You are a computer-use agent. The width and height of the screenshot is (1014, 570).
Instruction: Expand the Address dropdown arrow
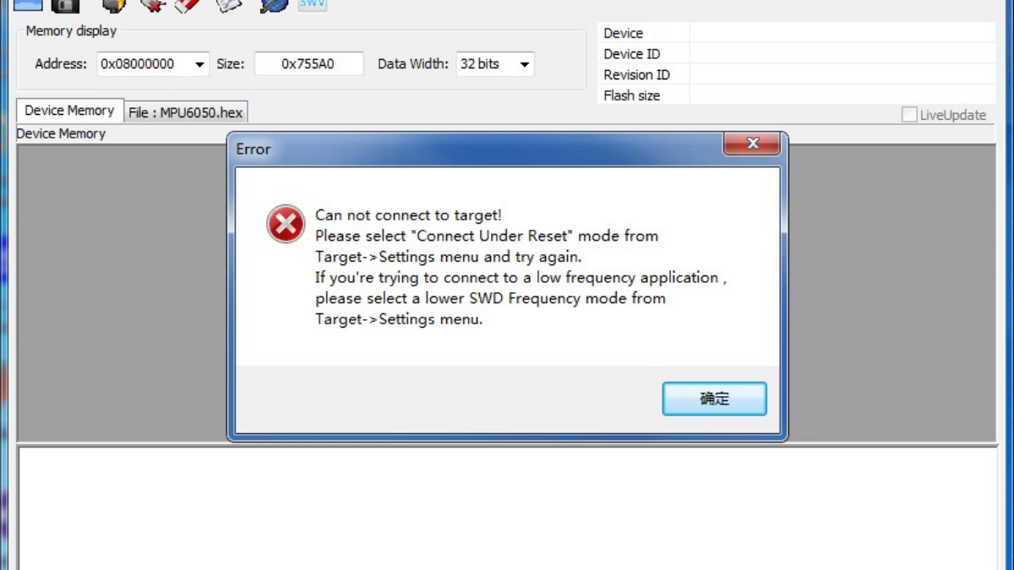[x=199, y=64]
